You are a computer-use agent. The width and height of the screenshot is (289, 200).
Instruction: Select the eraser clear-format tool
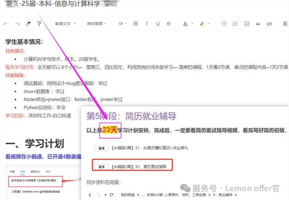coord(28,24)
